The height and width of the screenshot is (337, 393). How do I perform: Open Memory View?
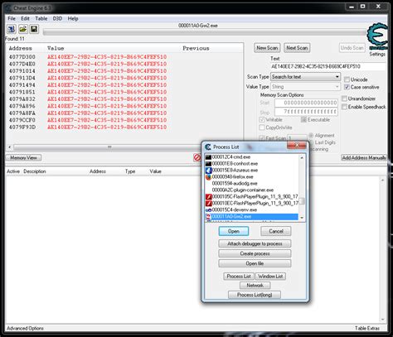coord(23,157)
